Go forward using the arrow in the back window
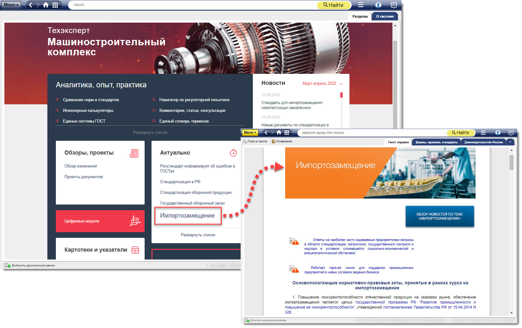The width and height of the screenshot is (522, 328). pyautogui.click(x=38, y=5)
